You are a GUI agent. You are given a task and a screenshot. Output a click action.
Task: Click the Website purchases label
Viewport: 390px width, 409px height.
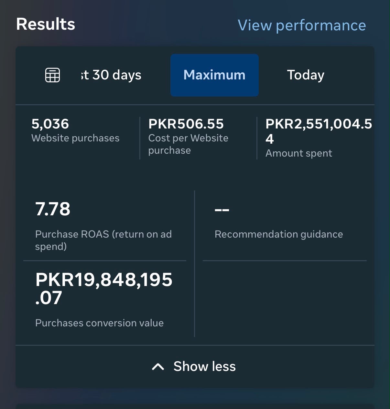coord(75,138)
